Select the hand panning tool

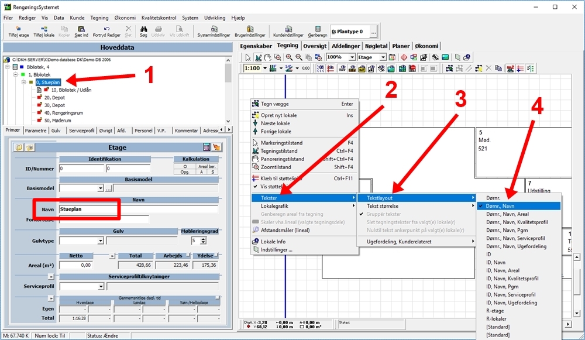pyautogui.click(x=267, y=57)
